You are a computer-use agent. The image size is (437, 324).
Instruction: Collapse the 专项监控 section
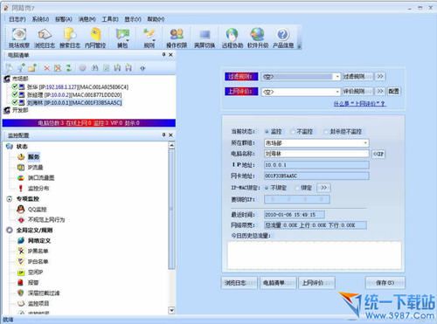coord(10,199)
